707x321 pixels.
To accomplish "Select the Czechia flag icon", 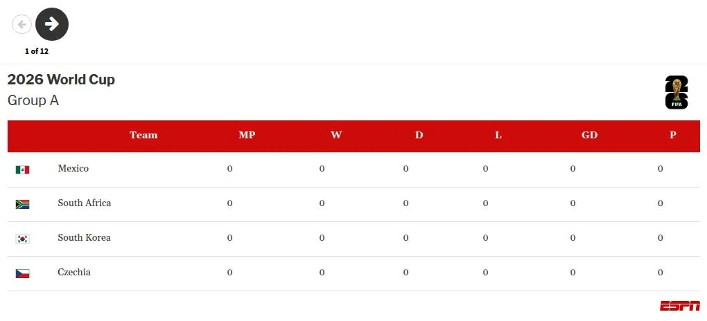I will (23, 273).
